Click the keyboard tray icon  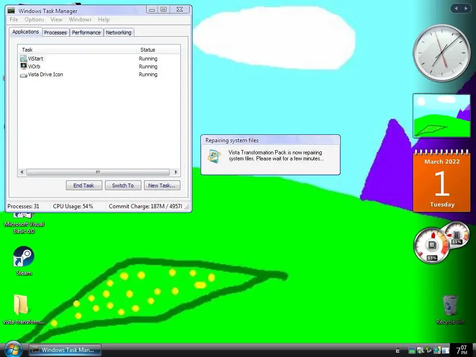click(398, 350)
